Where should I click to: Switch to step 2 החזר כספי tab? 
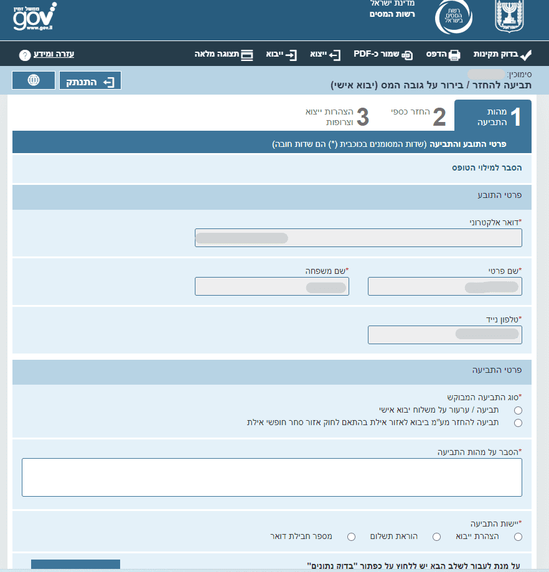tap(418, 116)
